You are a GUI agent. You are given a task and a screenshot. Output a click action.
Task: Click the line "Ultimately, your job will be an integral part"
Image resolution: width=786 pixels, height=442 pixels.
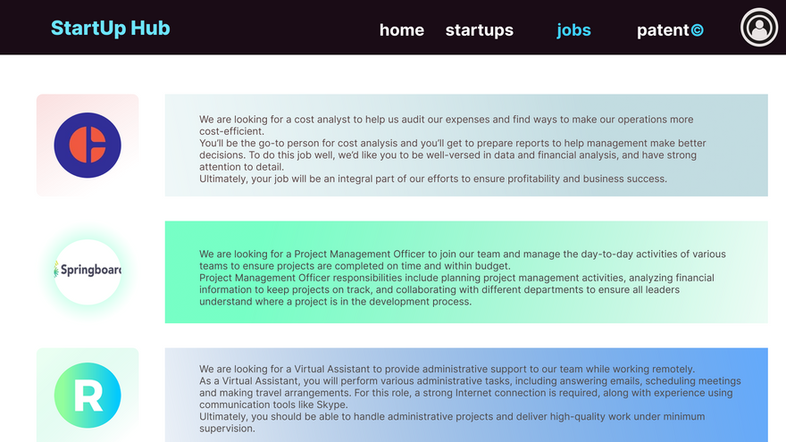click(432, 179)
